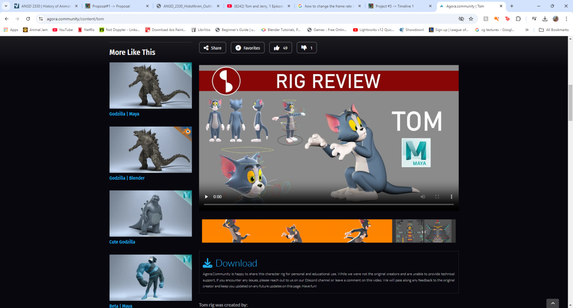Switch to ANGD_2330_HistofAnim_Outline tab
This screenshot has width=573, height=308.
click(189, 6)
